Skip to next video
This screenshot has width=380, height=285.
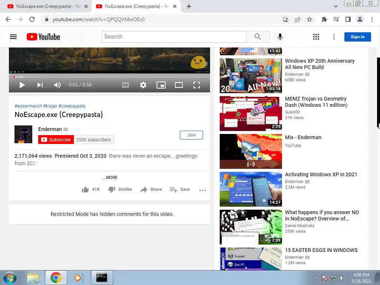(40, 85)
